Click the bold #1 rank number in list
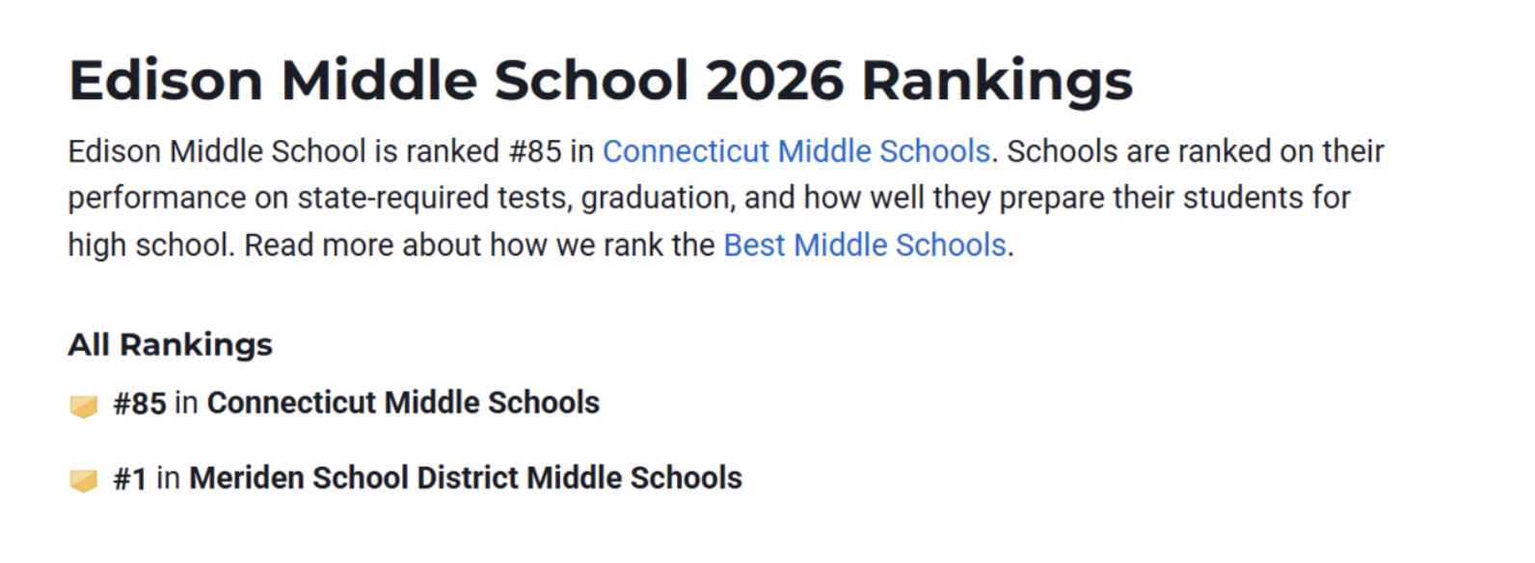Image resolution: width=1535 pixels, height=563 pixels. 130,478
